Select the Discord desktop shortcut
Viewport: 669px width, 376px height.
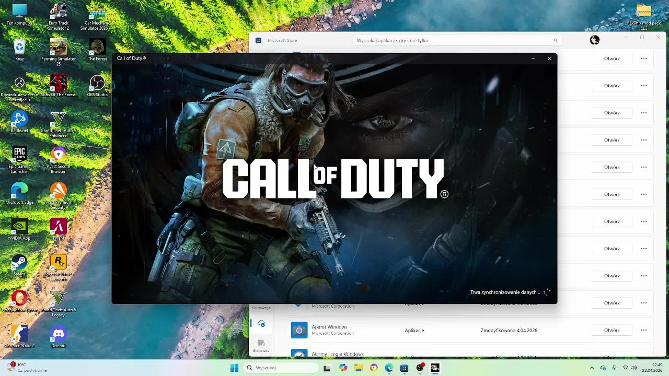59,337
